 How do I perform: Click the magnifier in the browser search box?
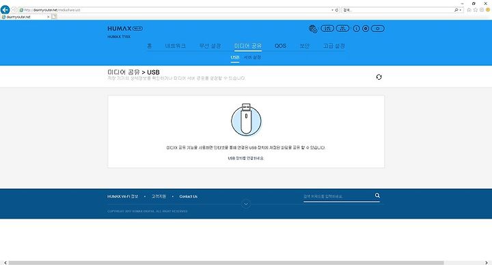[456, 10]
